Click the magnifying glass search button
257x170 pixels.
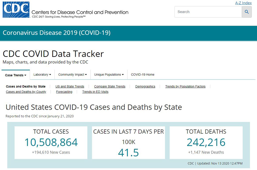(246, 12)
